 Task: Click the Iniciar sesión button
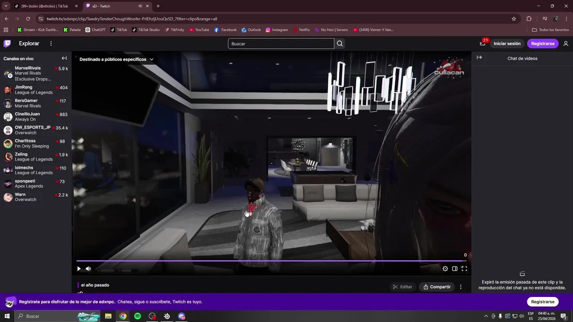(x=507, y=43)
